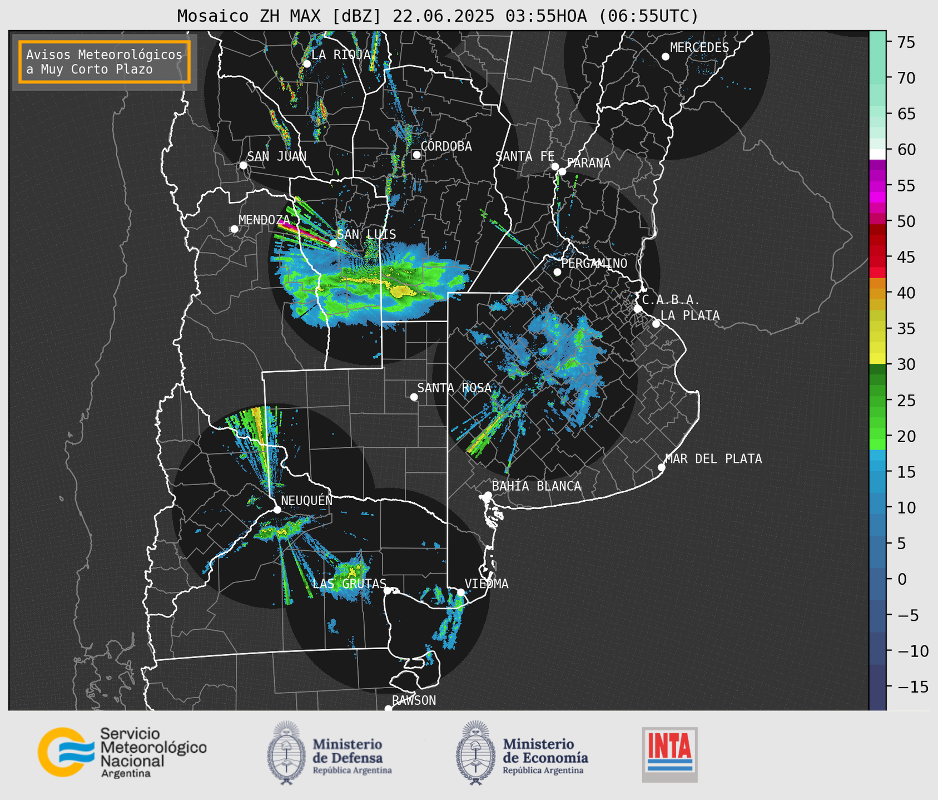Click the 75 value on the dBZ scale
The image size is (938, 800).
(907, 42)
